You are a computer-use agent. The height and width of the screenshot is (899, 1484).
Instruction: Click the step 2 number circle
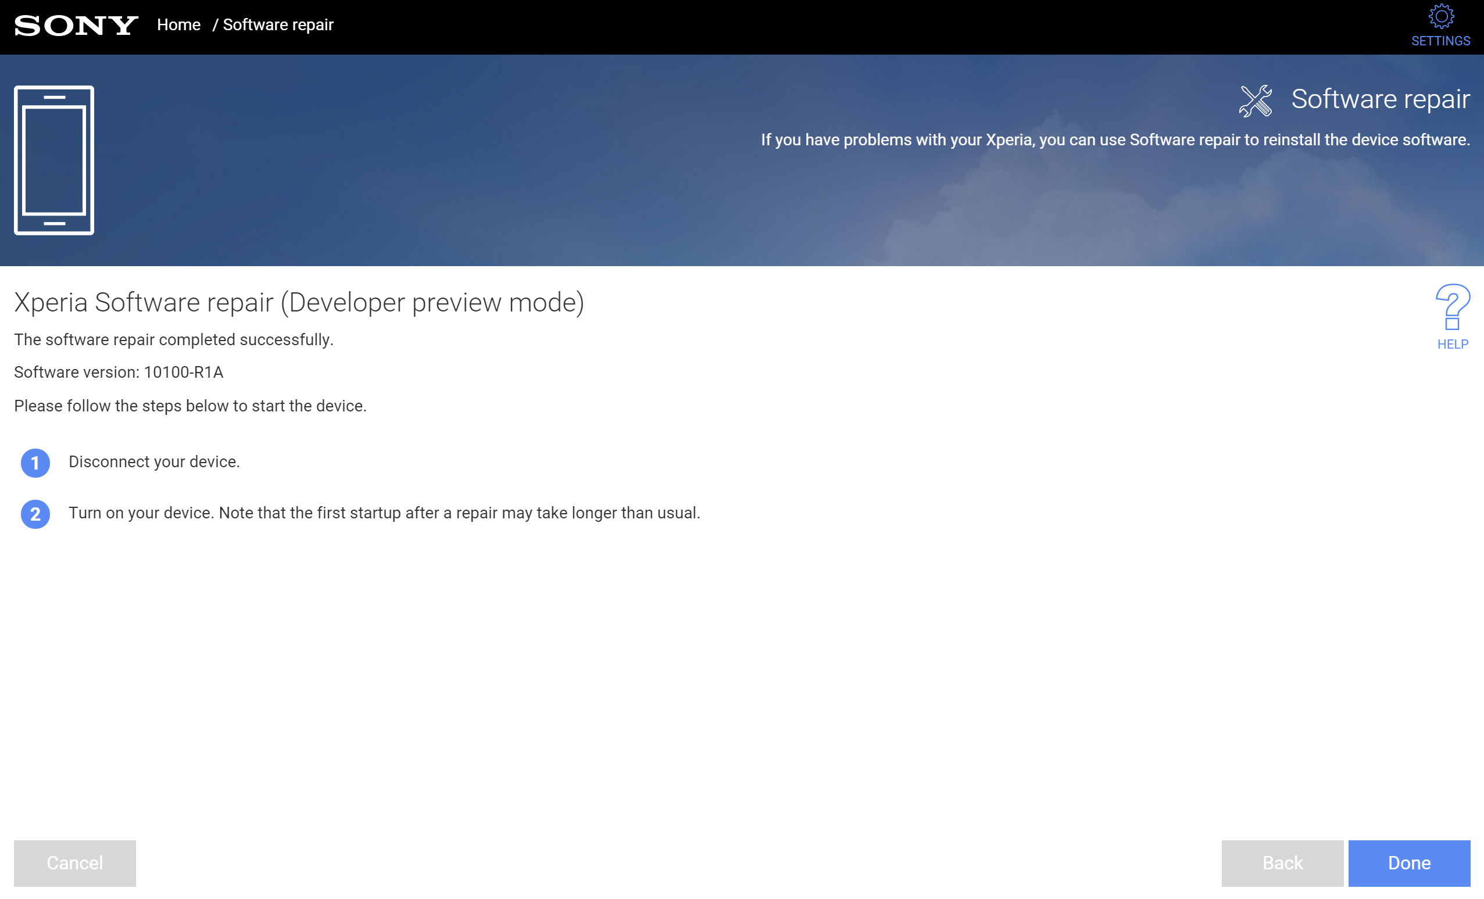tap(35, 514)
